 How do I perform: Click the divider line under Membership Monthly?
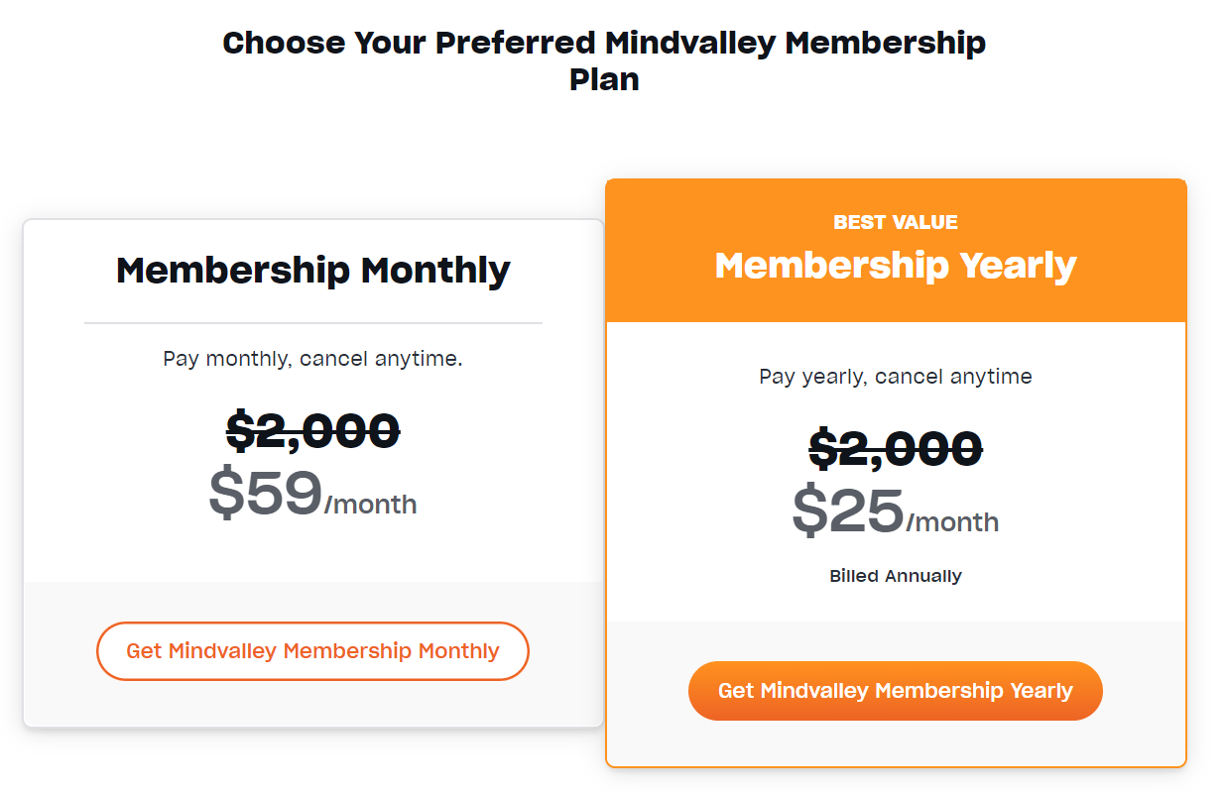pyautogui.click(x=312, y=323)
